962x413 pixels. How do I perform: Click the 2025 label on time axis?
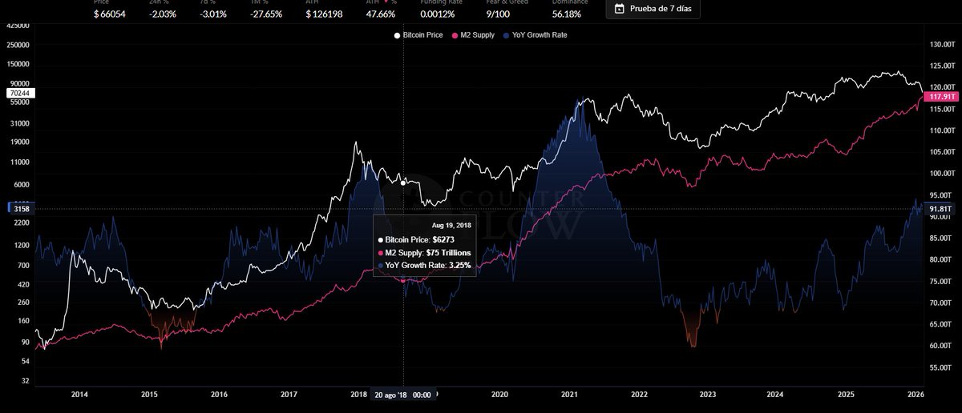click(x=845, y=395)
